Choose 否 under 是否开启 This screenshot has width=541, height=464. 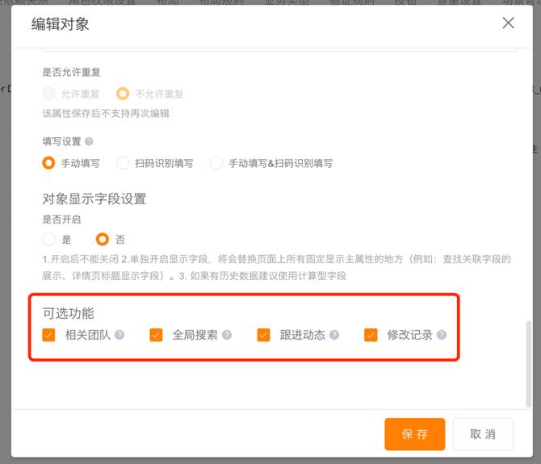coord(103,240)
